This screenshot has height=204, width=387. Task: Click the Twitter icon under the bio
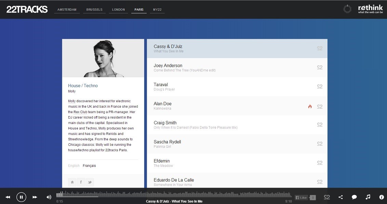pyautogui.click(x=90, y=182)
